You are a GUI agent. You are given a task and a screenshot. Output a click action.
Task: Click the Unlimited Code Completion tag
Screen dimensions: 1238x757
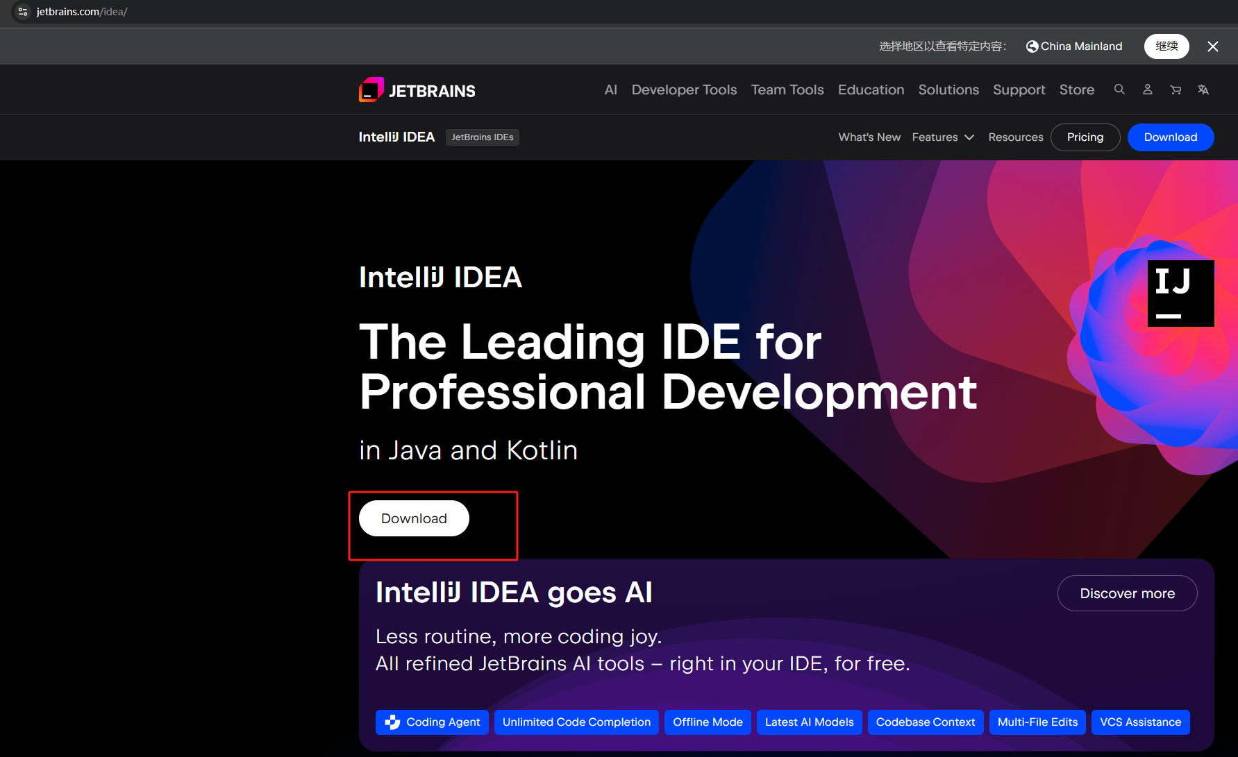(x=576, y=722)
